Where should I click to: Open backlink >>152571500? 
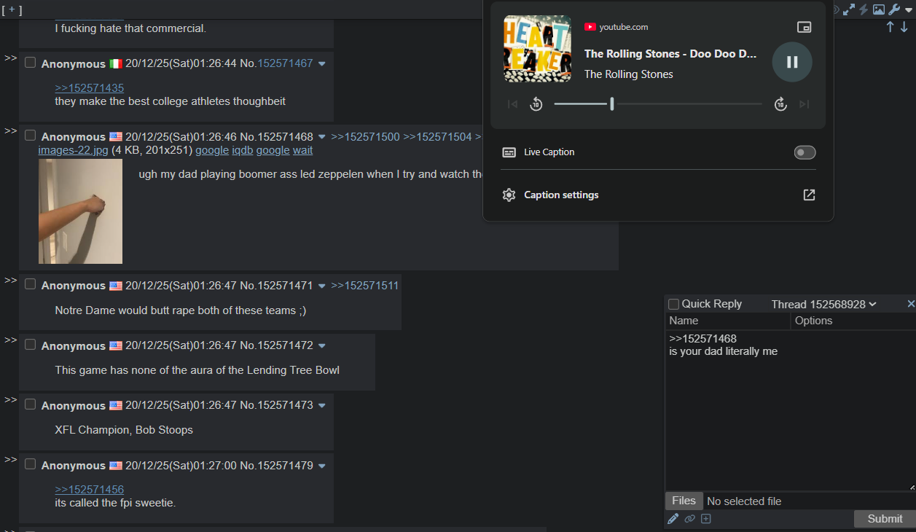click(x=365, y=137)
